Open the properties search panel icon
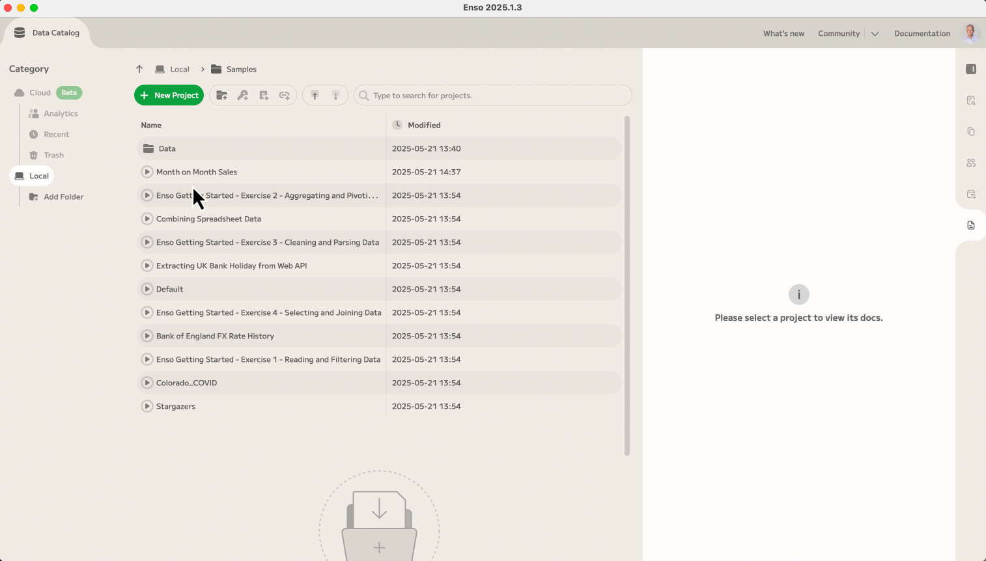 tap(971, 100)
